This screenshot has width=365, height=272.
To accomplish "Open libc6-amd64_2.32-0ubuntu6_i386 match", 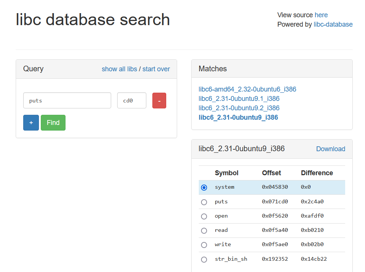I will coord(247,89).
